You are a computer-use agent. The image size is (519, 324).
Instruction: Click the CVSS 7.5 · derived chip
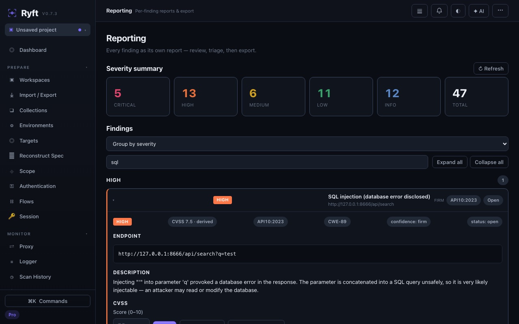tap(192, 222)
